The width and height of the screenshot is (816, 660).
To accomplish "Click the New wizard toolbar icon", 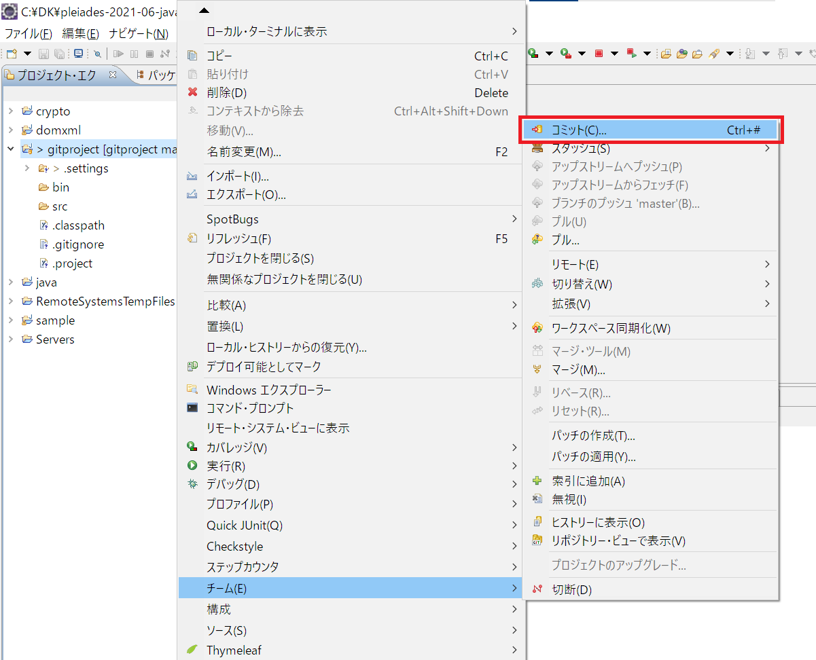I will pos(12,54).
